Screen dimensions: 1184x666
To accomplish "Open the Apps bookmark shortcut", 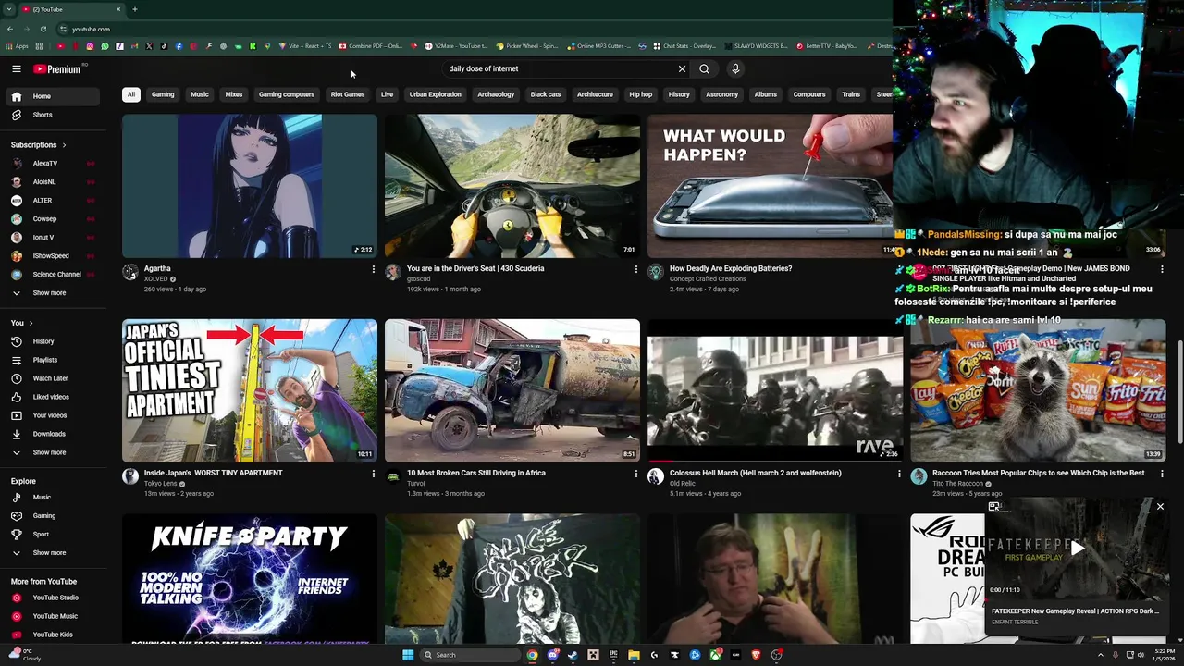I will pos(17,46).
